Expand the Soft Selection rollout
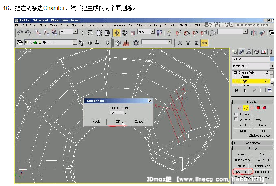 click(x=253, y=143)
